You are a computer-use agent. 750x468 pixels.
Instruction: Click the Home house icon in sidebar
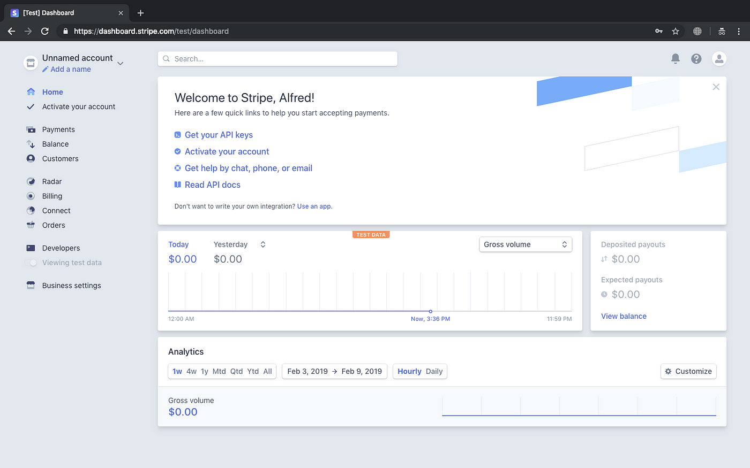(31, 92)
